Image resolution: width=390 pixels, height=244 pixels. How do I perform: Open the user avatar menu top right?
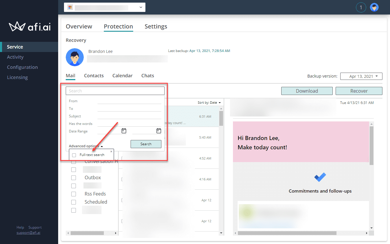374,7
